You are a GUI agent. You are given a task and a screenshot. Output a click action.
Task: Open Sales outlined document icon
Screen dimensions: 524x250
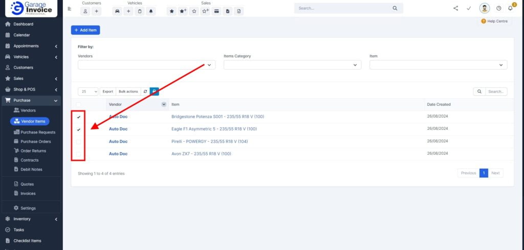(x=239, y=11)
